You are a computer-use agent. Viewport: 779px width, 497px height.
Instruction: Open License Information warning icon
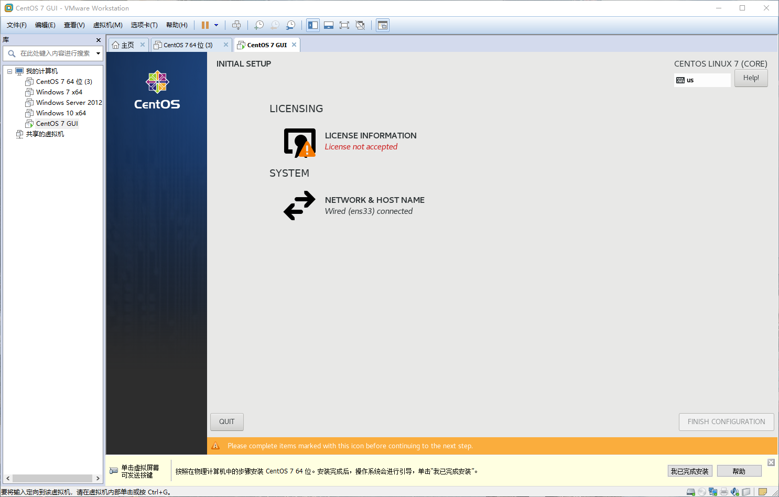(300, 143)
